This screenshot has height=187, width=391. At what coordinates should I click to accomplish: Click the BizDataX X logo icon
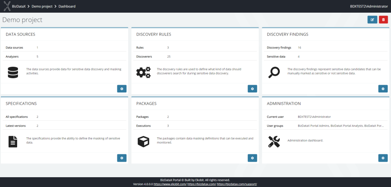tap(7, 6)
